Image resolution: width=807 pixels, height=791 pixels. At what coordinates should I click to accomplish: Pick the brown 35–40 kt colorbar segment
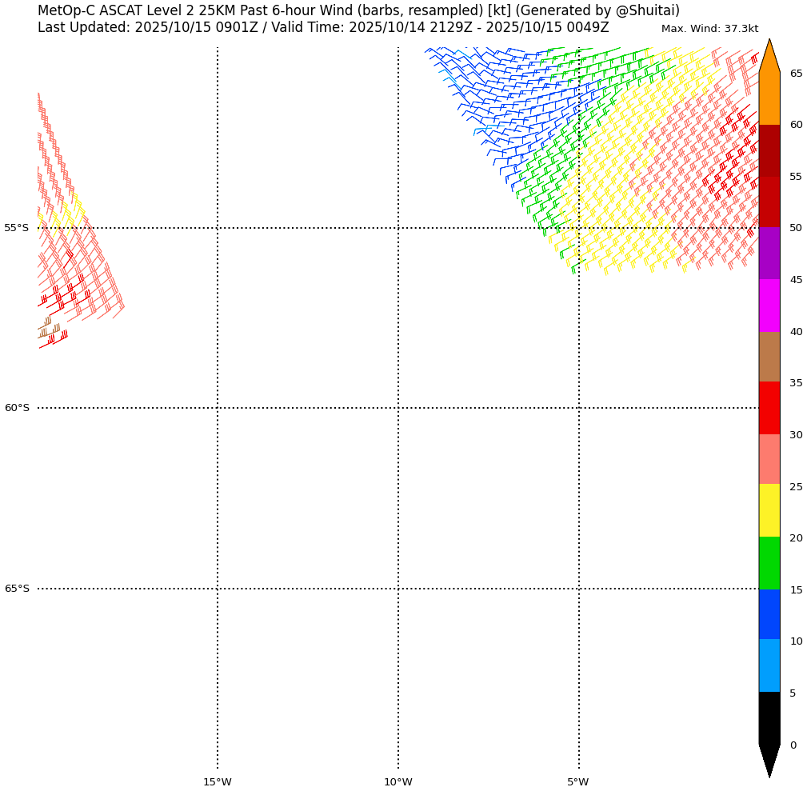coord(769,357)
